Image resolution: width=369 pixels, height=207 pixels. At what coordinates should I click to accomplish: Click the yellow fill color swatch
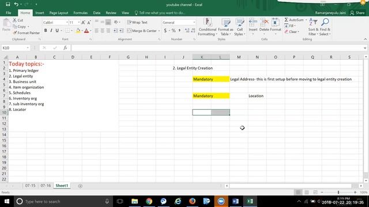(x=78, y=30)
